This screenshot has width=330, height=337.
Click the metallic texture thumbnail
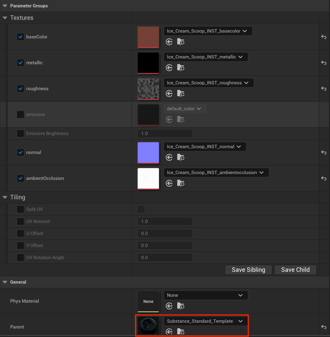[148, 63]
